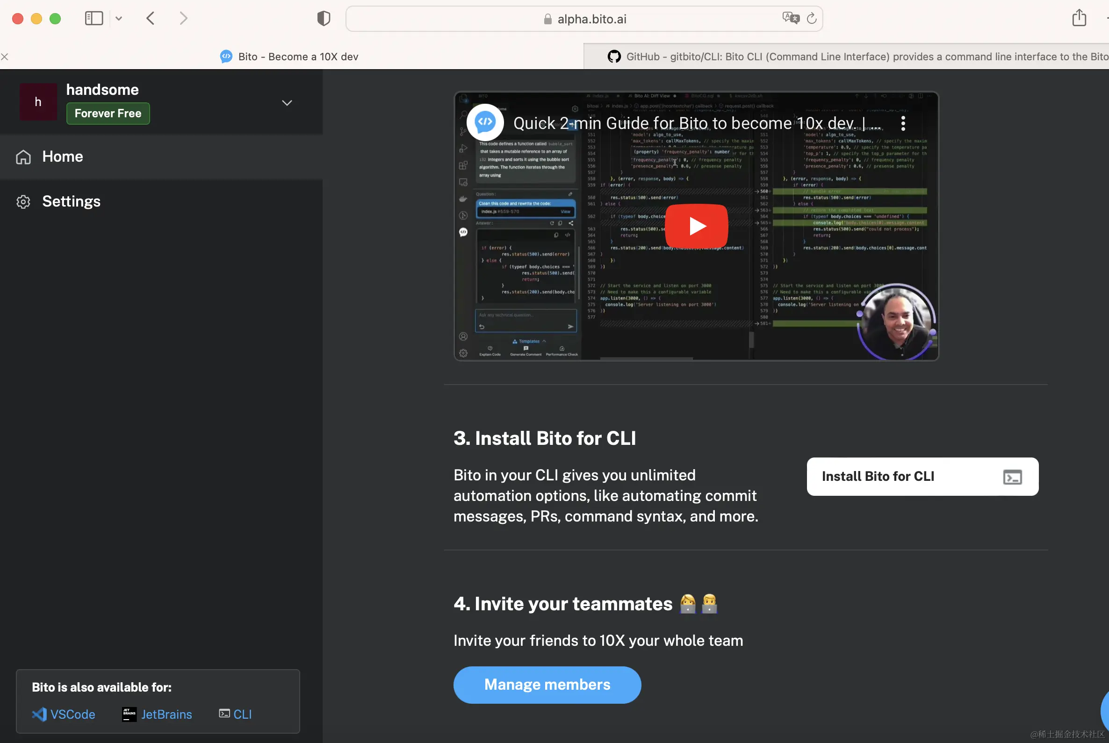Close the tab with the X icon
This screenshot has height=743, width=1109.
tap(5, 57)
